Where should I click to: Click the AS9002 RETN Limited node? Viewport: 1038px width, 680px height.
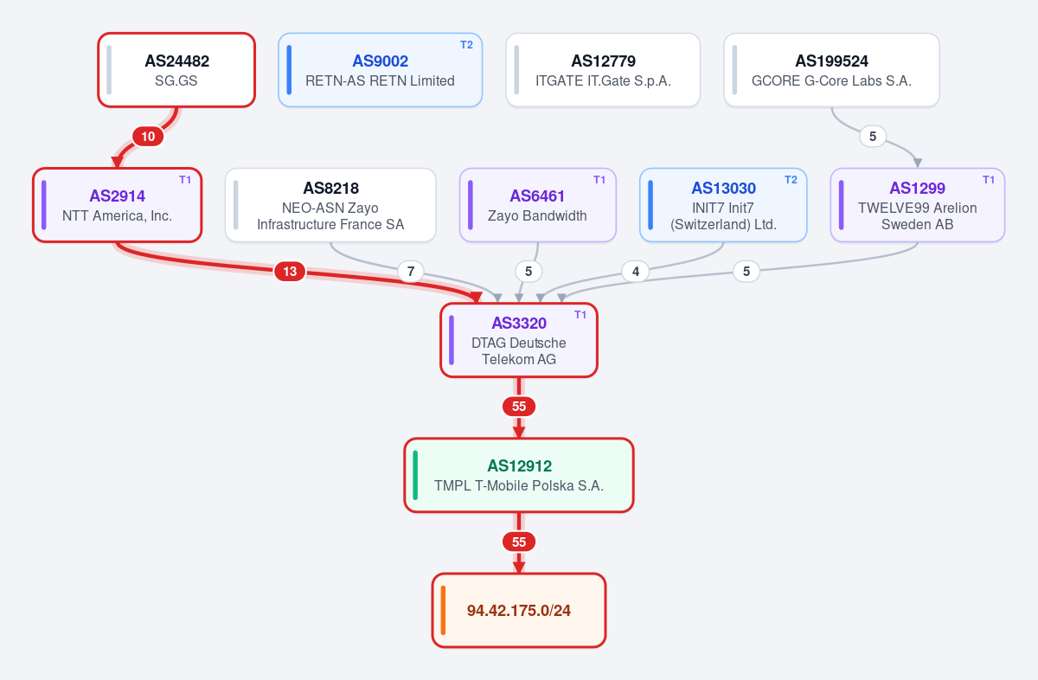click(x=380, y=70)
